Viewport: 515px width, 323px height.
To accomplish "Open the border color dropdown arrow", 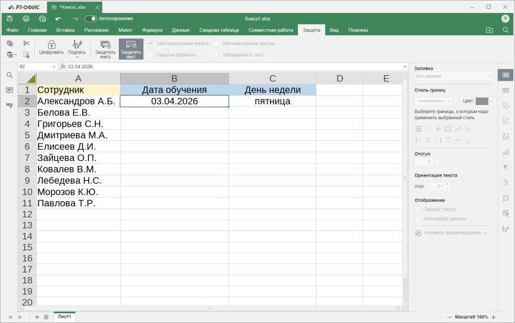I will (x=490, y=101).
